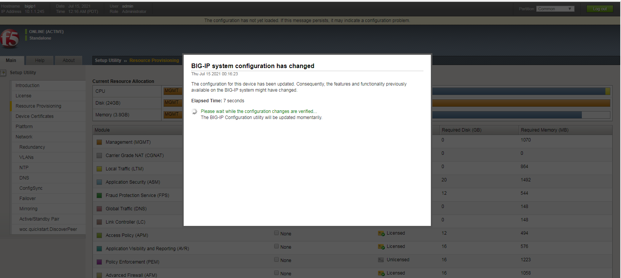Select Resource Provisioning in the sidebar
The image size is (621, 278).
[x=48, y=106]
